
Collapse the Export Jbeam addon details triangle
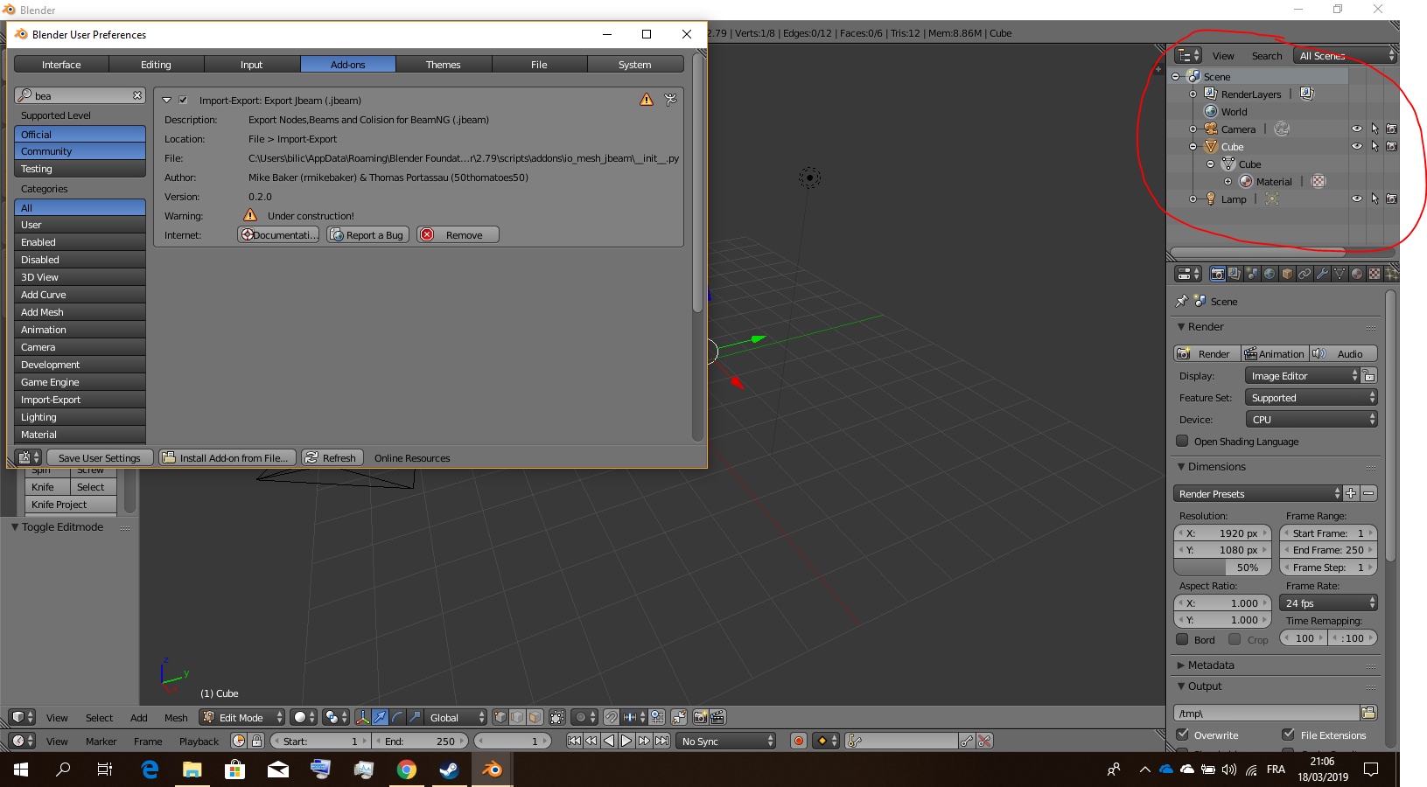[x=166, y=100]
